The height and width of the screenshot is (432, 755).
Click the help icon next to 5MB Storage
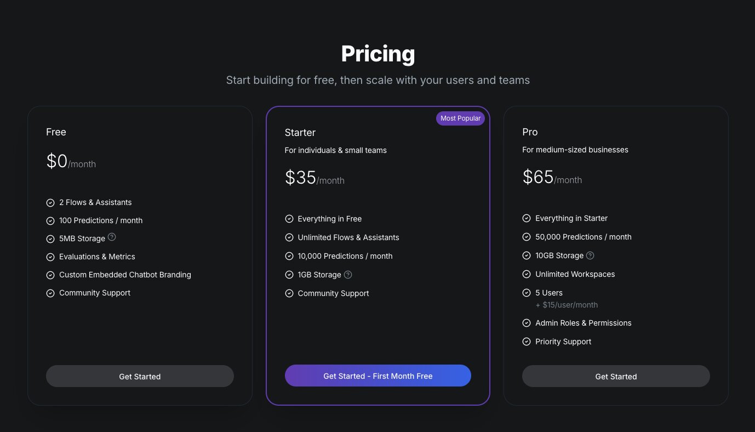point(112,236)
